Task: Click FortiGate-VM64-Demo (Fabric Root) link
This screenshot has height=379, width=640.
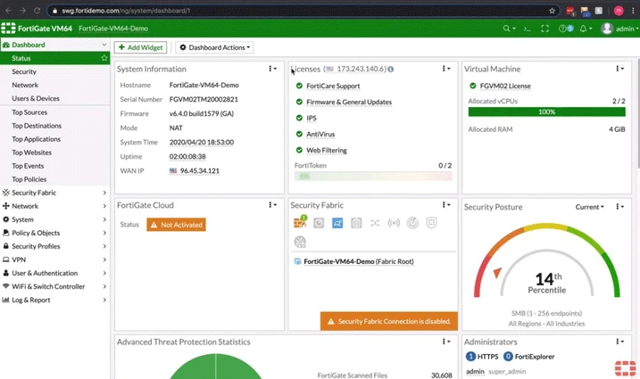Action: click(358, 261)
